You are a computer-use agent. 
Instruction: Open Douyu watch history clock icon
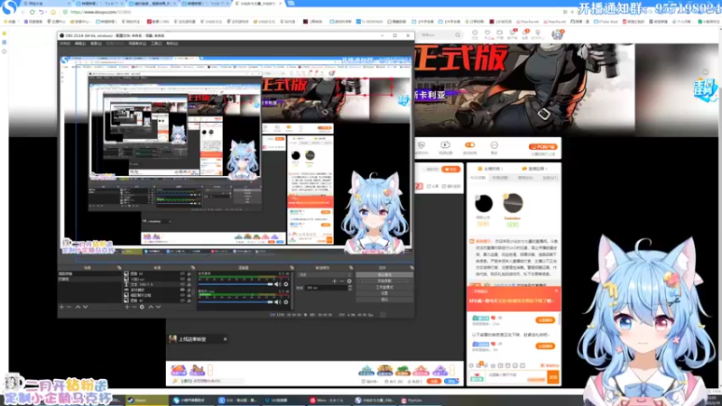[x=475, y=33]
